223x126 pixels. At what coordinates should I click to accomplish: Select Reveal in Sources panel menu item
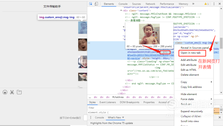click(195, 48)
